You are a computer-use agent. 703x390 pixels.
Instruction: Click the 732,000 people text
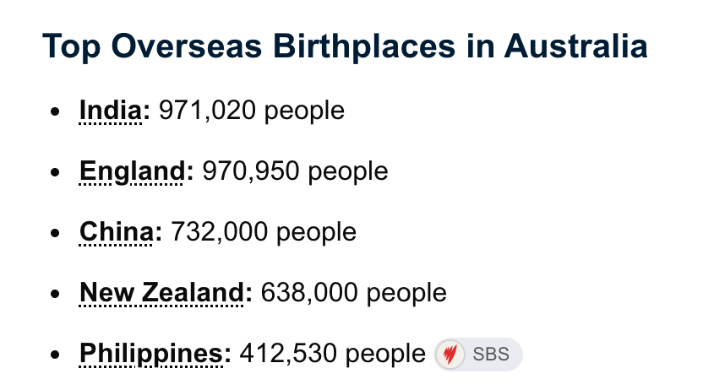pyautogui.click(x=264, y=232)
